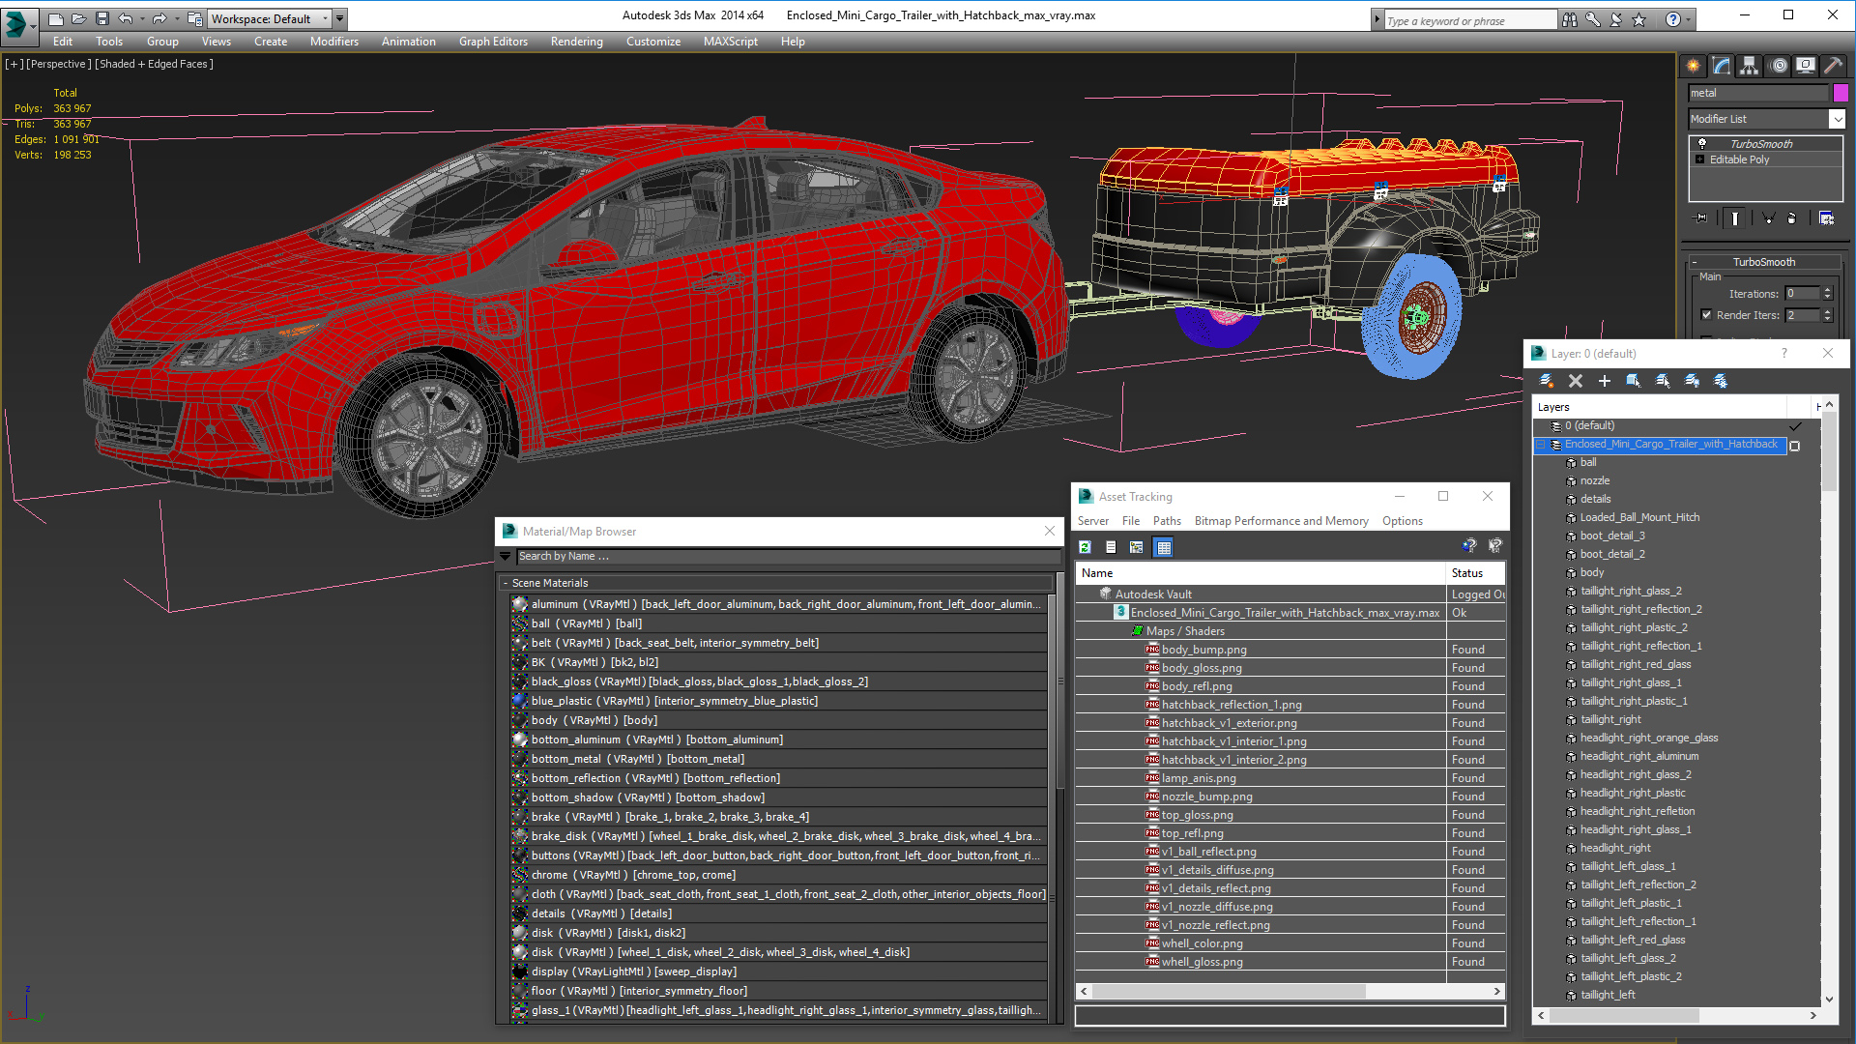Click the Perspective viewport label

(59, 64)
